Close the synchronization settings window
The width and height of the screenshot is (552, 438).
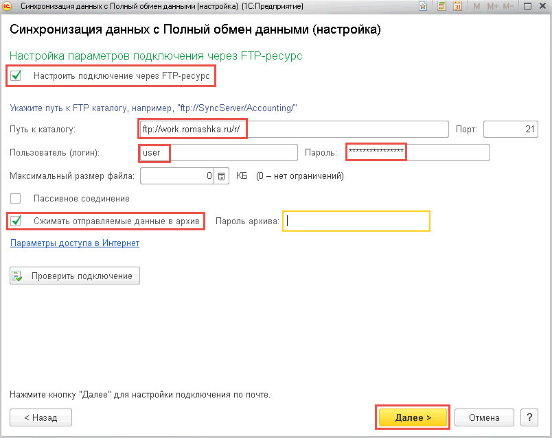tap(543, 6)
